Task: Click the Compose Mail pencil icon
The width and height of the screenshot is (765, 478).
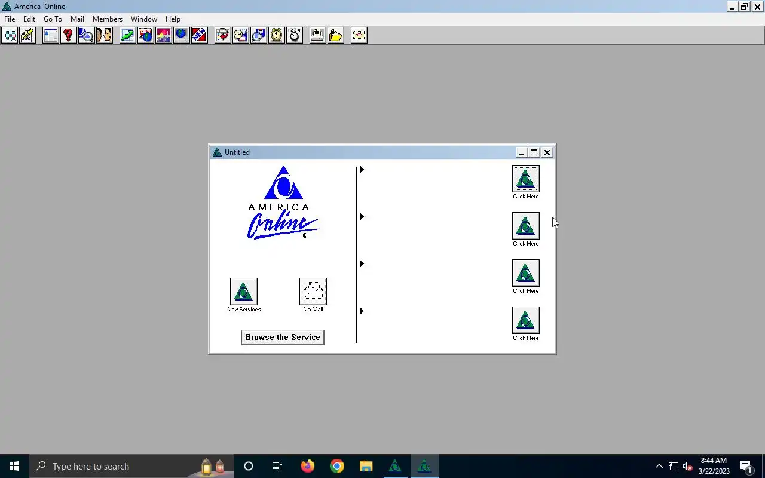Action: [x=27, y=35]
